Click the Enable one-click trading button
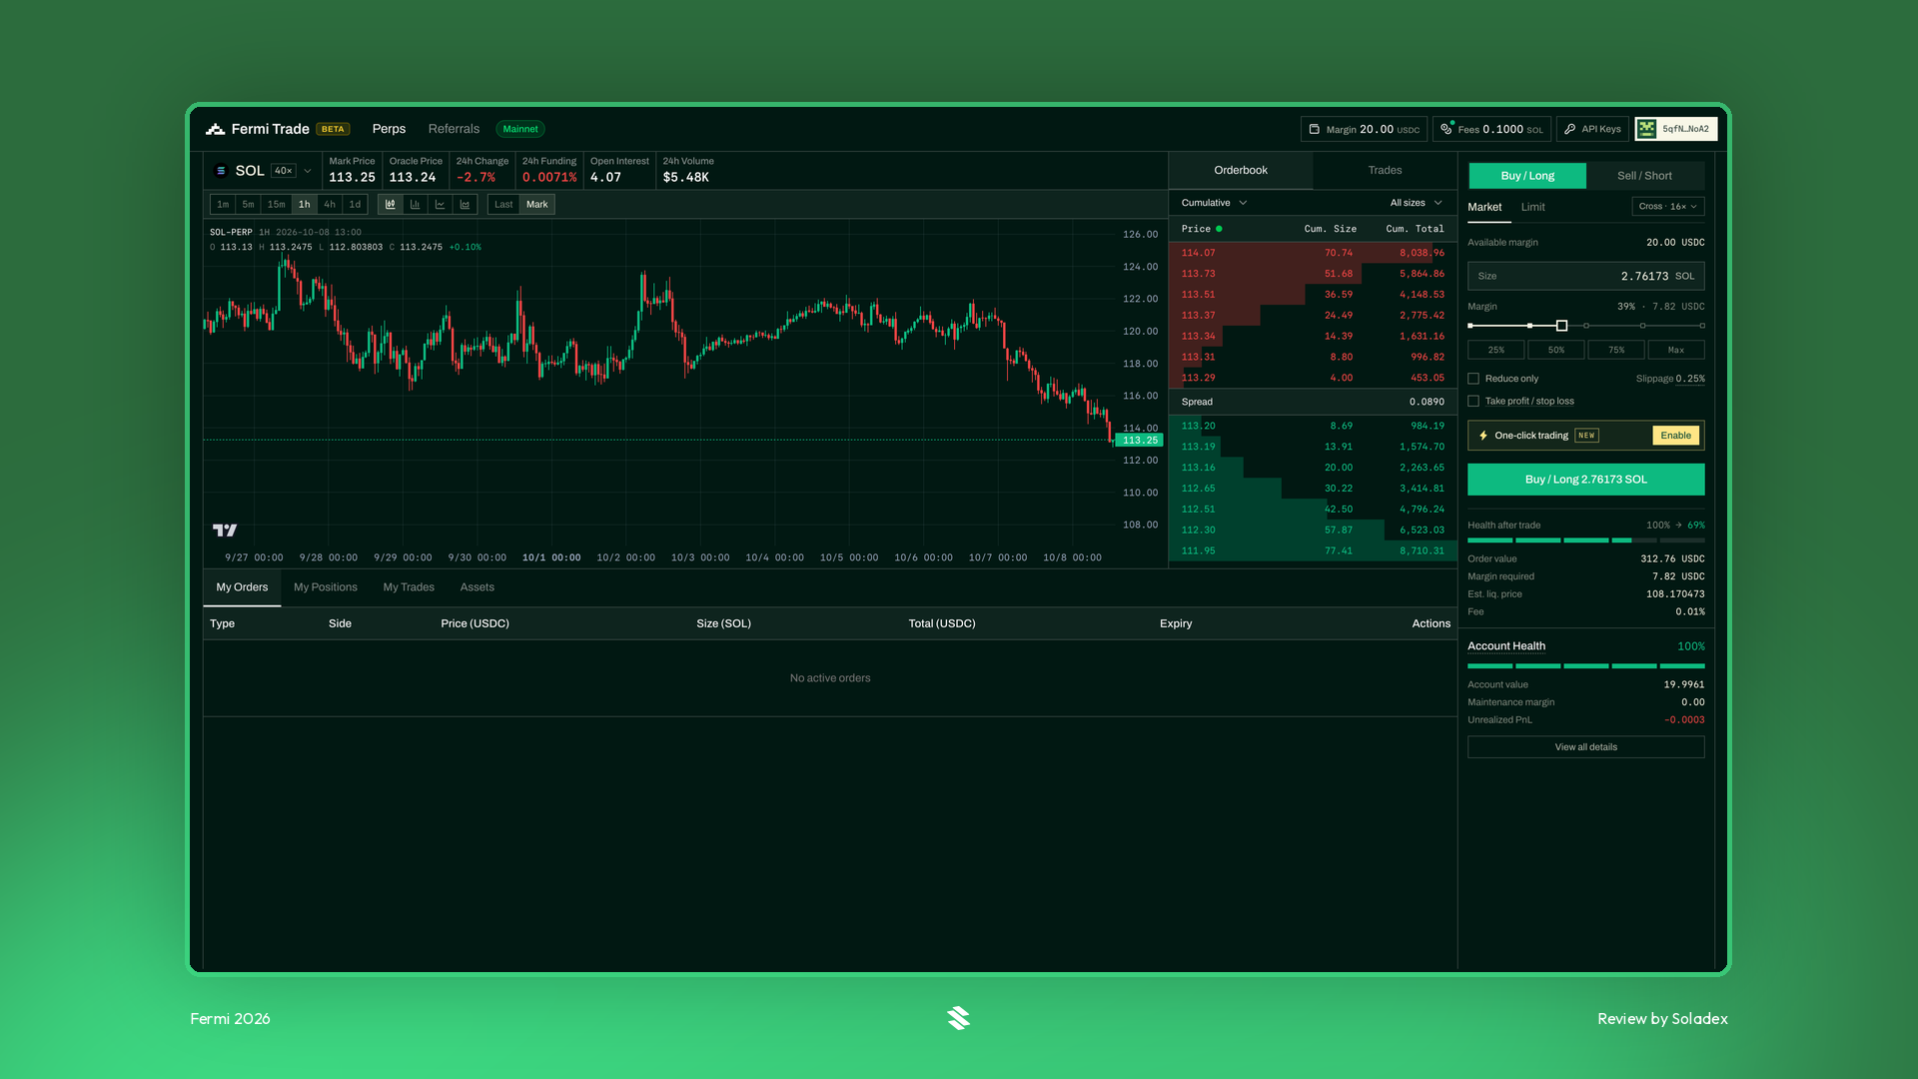Viewport: 1918px width, 1079px height. point(1675,436)
